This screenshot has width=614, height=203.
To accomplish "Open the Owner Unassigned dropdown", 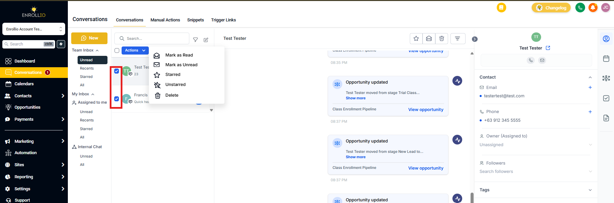I will click(x=536, y=145).
